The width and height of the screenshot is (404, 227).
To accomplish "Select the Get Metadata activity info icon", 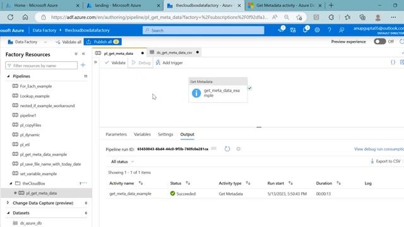I will (196, 93).
